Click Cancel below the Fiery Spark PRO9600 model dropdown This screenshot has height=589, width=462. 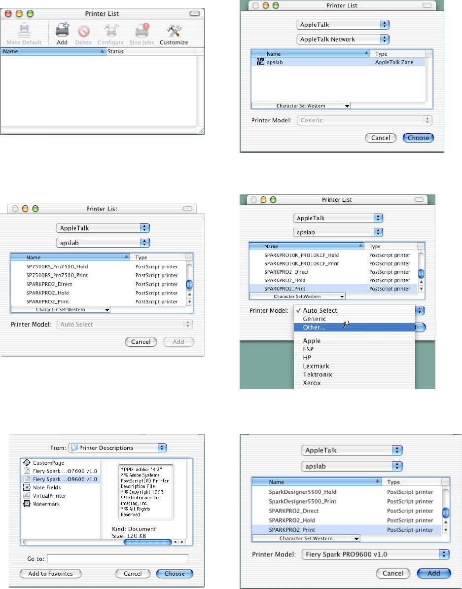tap(393, 573)
